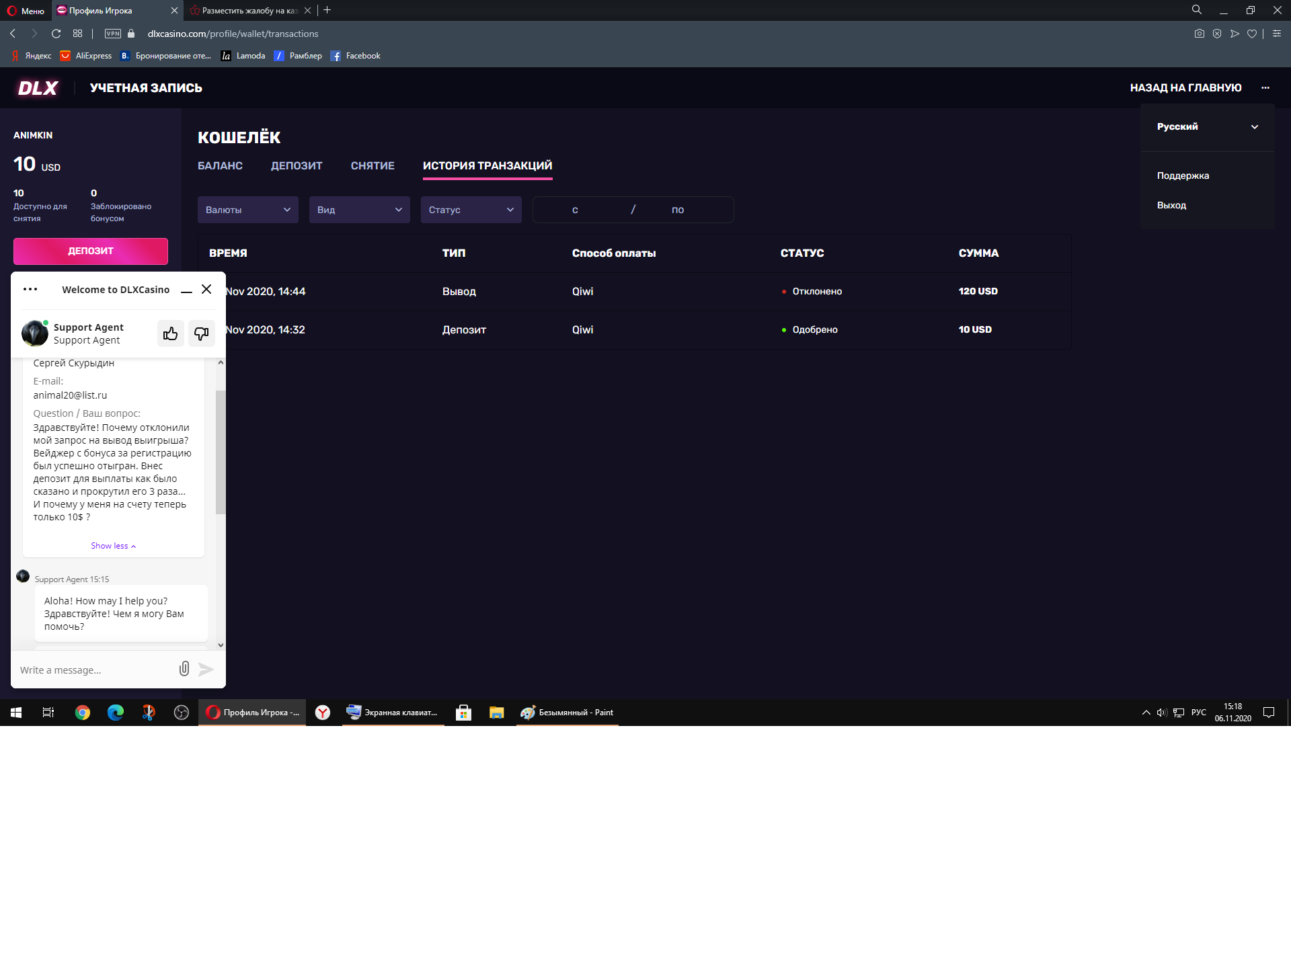Open the chat three-dots options menu
This screenshot has height=968, width=1291.
[30, 290]
